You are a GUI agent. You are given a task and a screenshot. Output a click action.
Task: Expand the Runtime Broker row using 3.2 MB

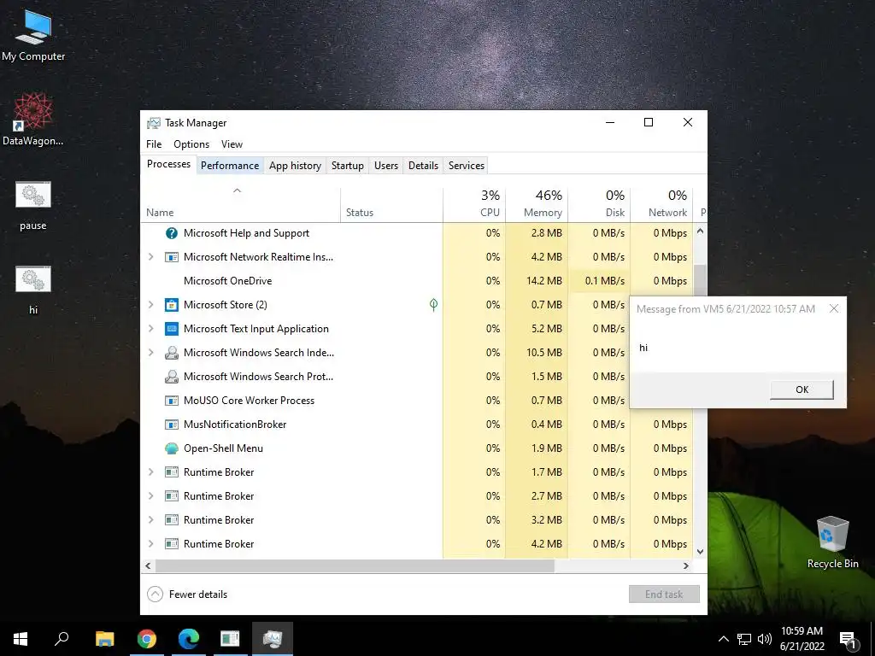(x=150, y=520)
